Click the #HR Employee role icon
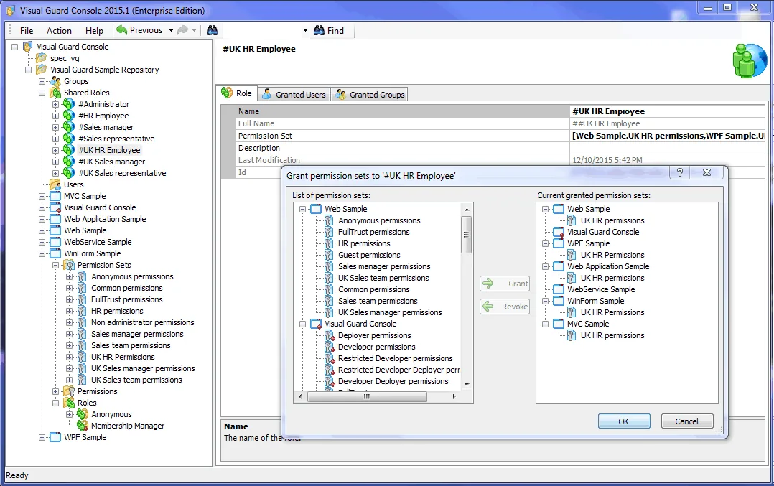 pyautogui.click(x=69, y=116)
